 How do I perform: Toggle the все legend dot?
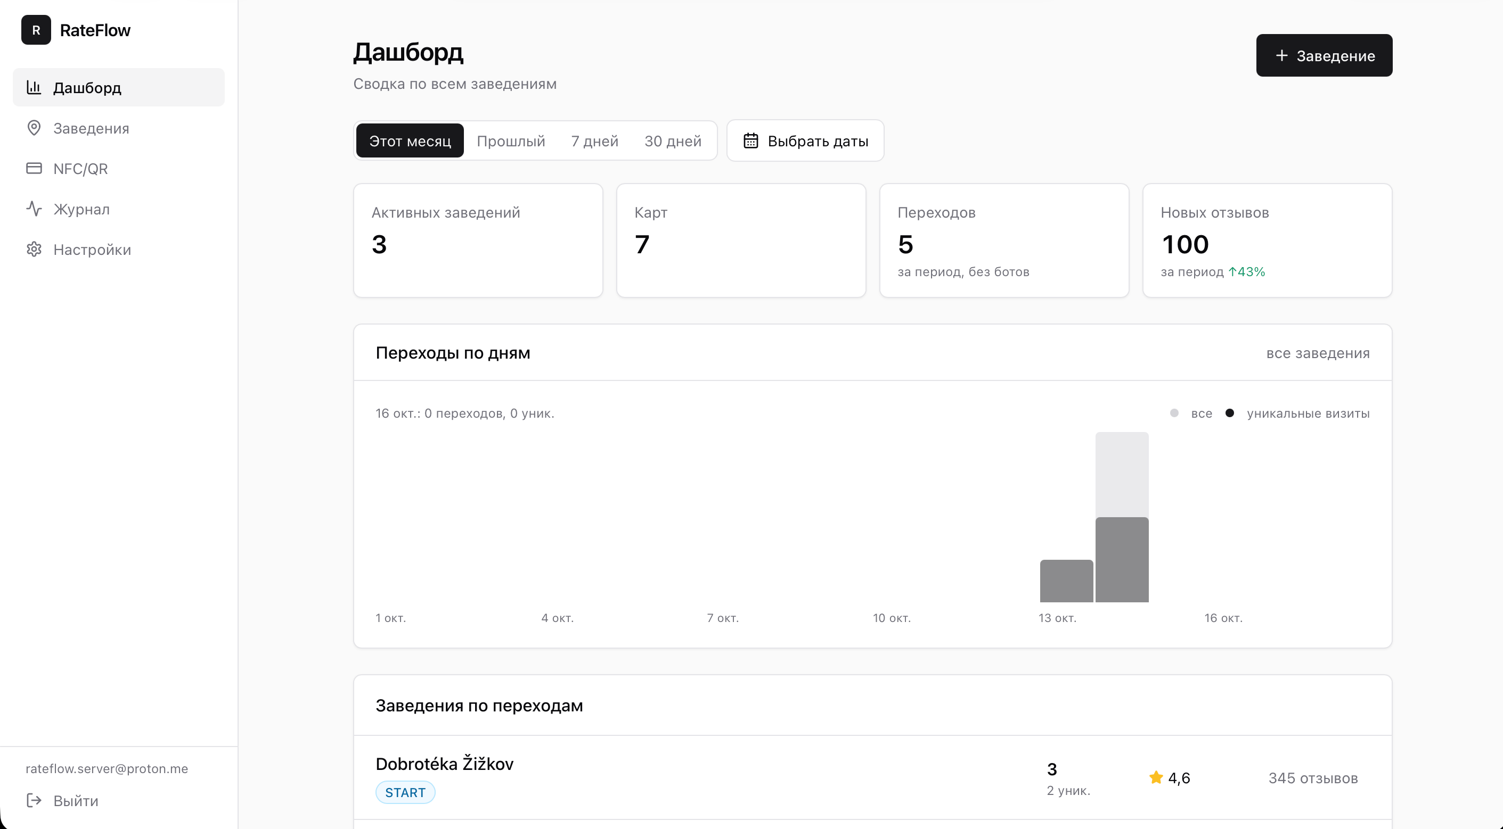pos(1174,413)
